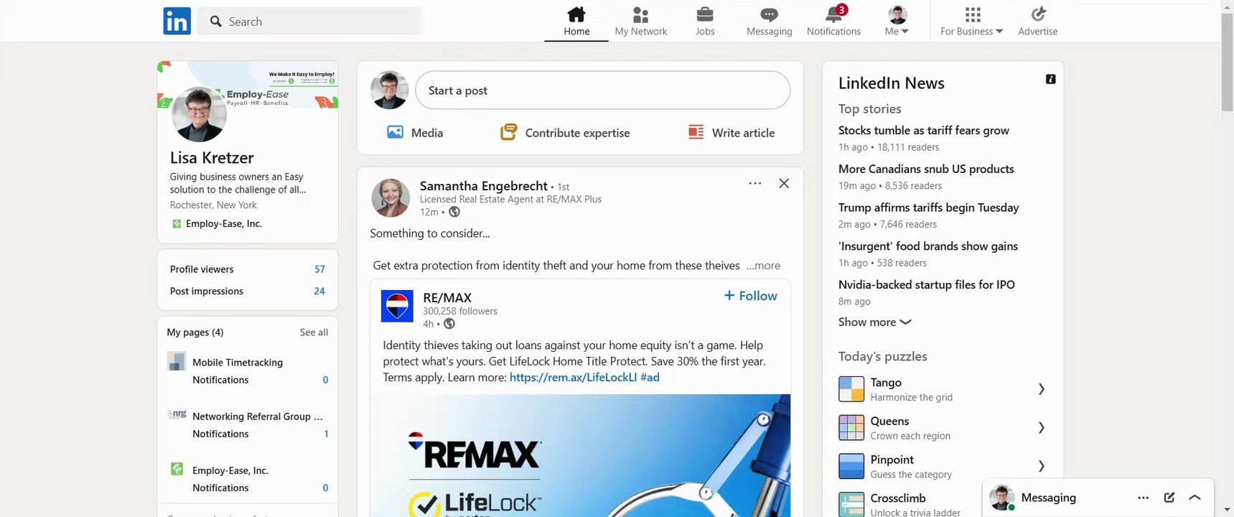Choose Write article option
The image size is (1234, 517).
(x=731, y=133)
